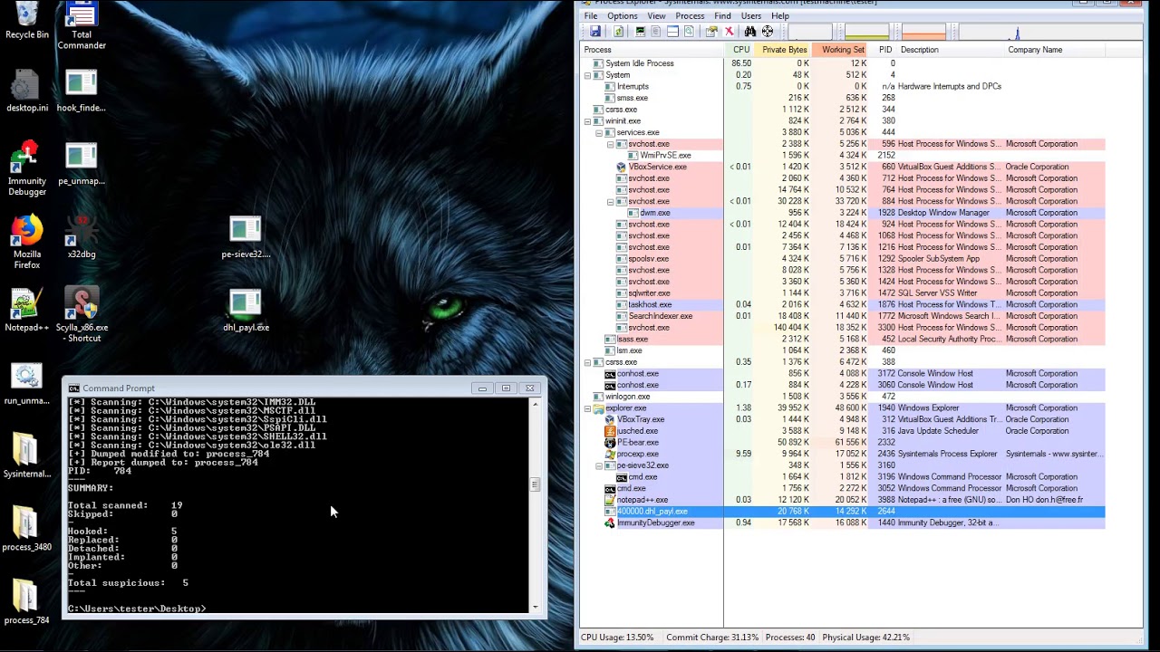This screenshot has height=652, width=1160.
Task: Select the ImmunityDebugger.exe process row
Action: tap(842, 523)
